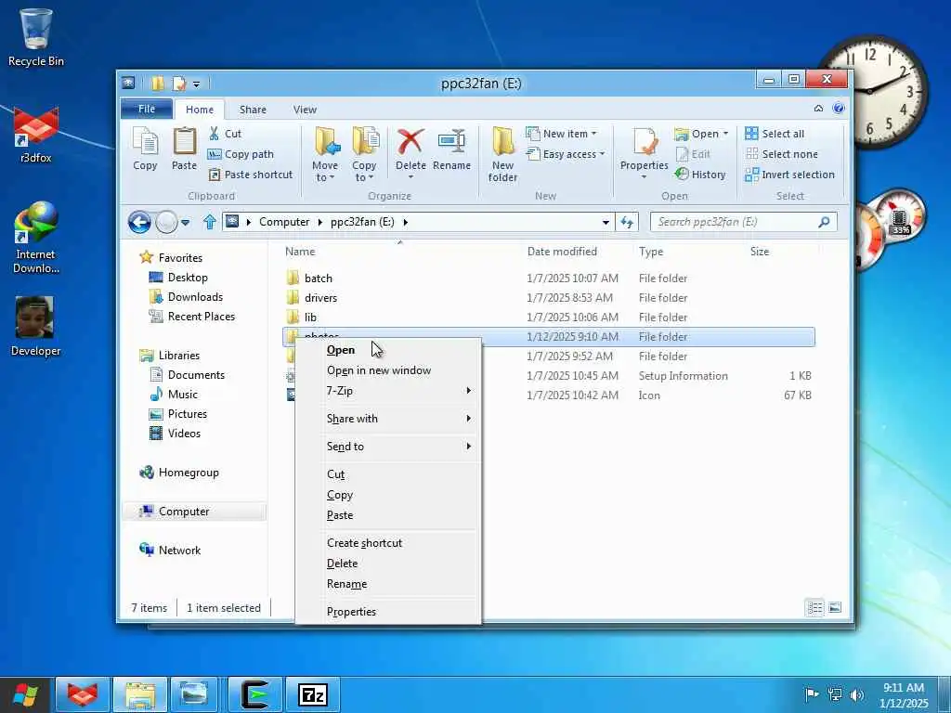
Task: Expand Share with submenu
Action: point(398,419)
